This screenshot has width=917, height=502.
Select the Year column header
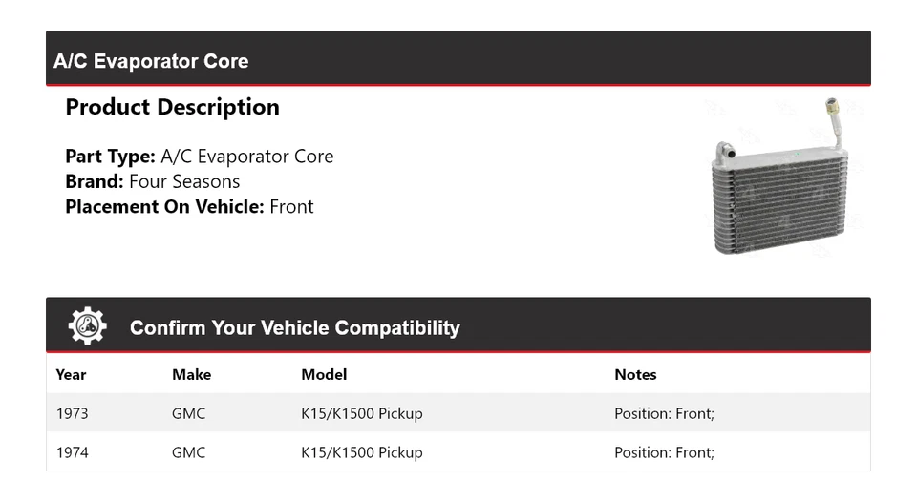(x=71, y=374)
